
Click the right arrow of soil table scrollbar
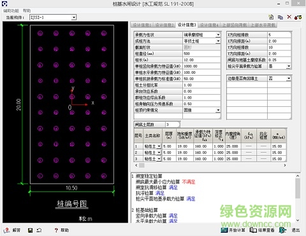click(x=285, y=165)
